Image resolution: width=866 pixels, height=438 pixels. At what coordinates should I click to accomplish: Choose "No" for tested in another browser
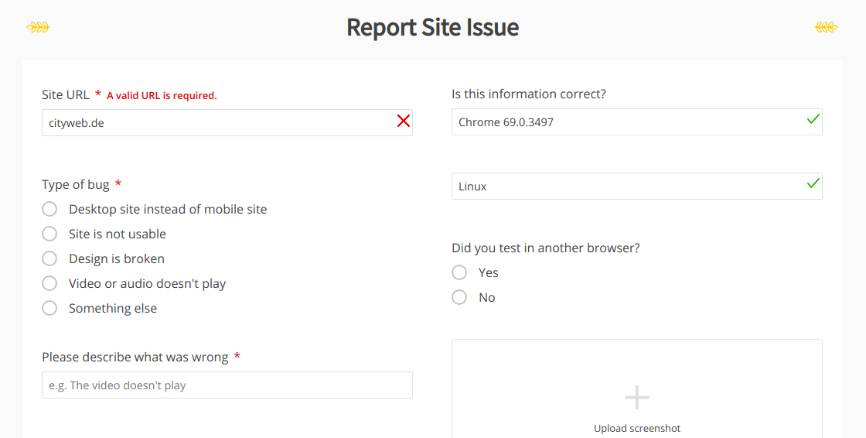pyautogui.click(x=459, y=297)
